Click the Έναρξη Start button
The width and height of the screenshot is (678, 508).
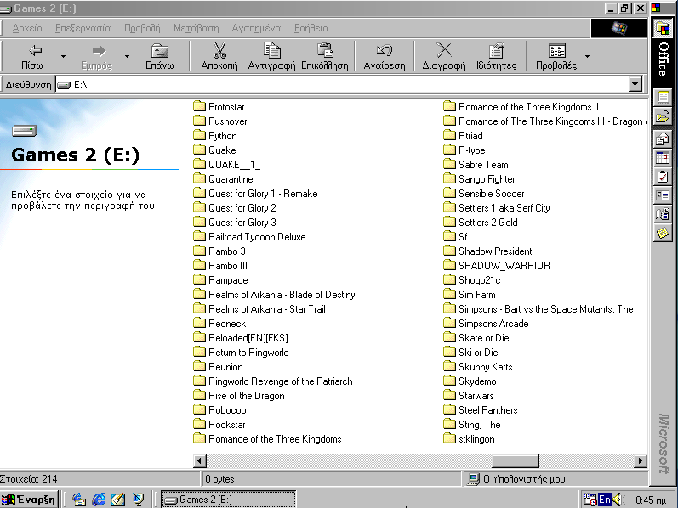(x=31, y=500)
